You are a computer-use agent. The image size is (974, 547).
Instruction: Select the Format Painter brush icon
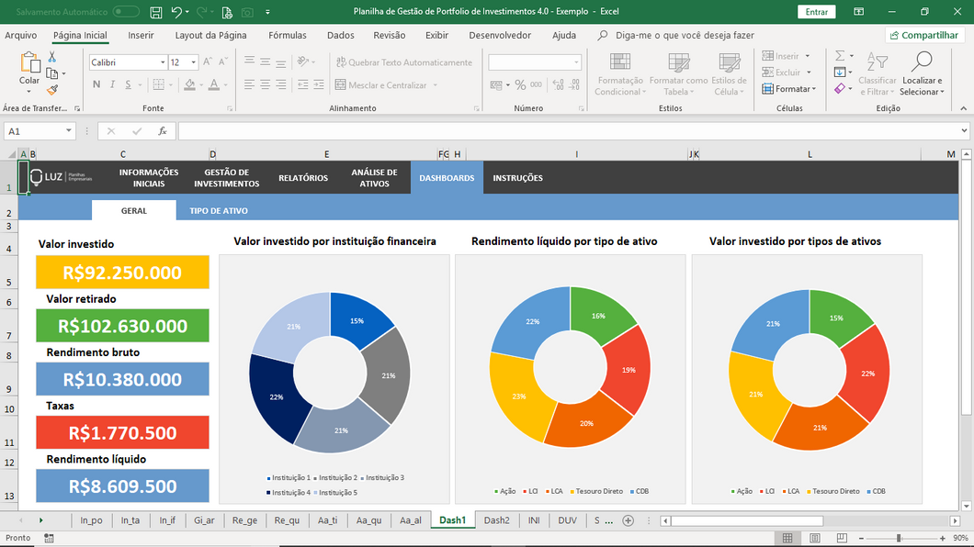[52, 90]
